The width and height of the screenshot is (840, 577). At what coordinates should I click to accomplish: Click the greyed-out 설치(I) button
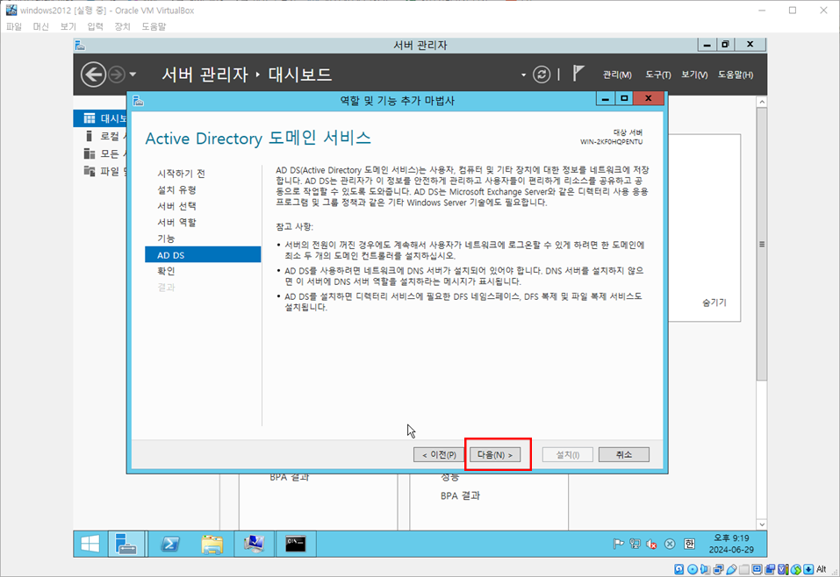click(567, 454)
